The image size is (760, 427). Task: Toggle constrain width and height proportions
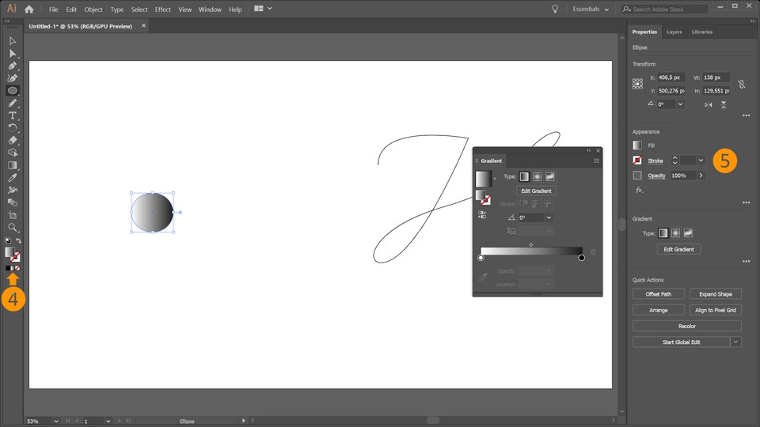click(742, 85)
